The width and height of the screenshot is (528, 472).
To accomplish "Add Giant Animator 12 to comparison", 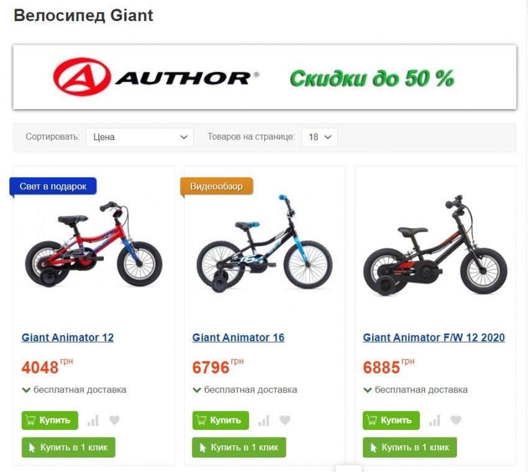I will point(93,421).
